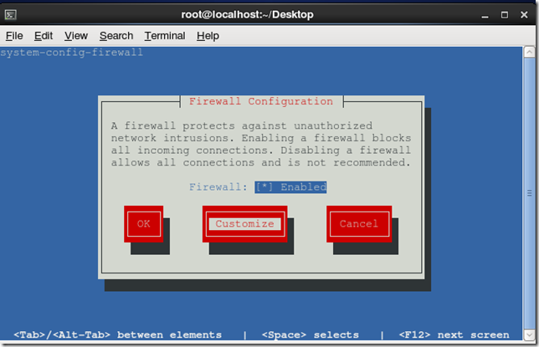539x347 pixels.
Task: Click the Cancel button
Action: click(359, 224)
